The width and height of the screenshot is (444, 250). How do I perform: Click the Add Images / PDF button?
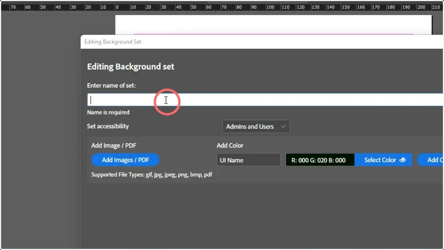(x=125, y=160)
